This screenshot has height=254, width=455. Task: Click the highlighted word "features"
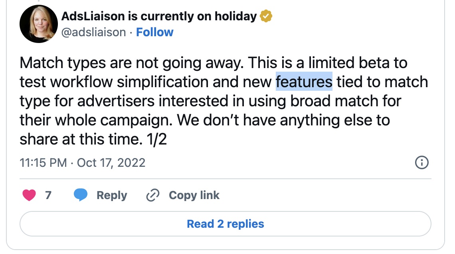coord(304,82)
